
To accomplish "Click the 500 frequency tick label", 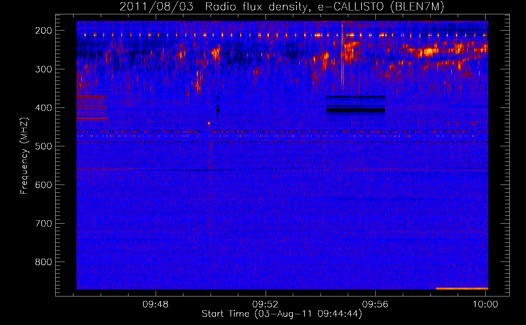I will point(44,146).
